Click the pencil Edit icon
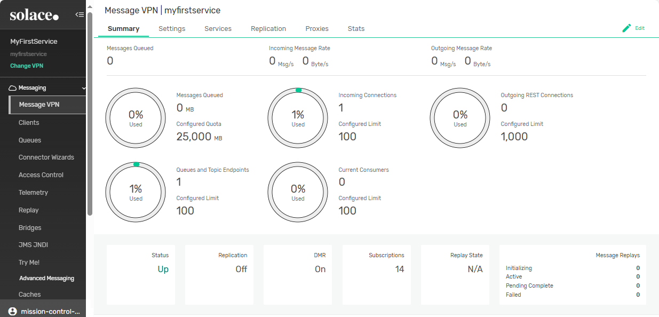Image resolution: width=659 pixels, height=317 pixels. (x=627, y=28)
